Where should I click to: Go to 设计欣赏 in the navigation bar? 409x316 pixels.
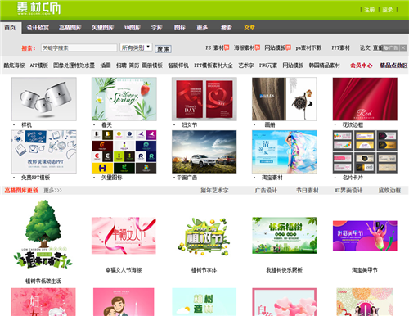point(38,28)
